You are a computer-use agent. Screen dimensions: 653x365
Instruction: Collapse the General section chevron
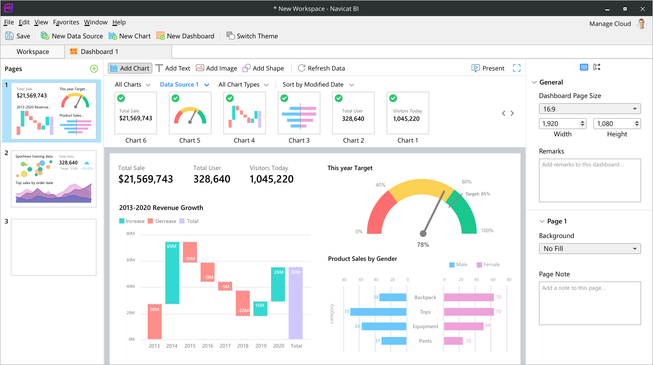(x=534, y=82)
